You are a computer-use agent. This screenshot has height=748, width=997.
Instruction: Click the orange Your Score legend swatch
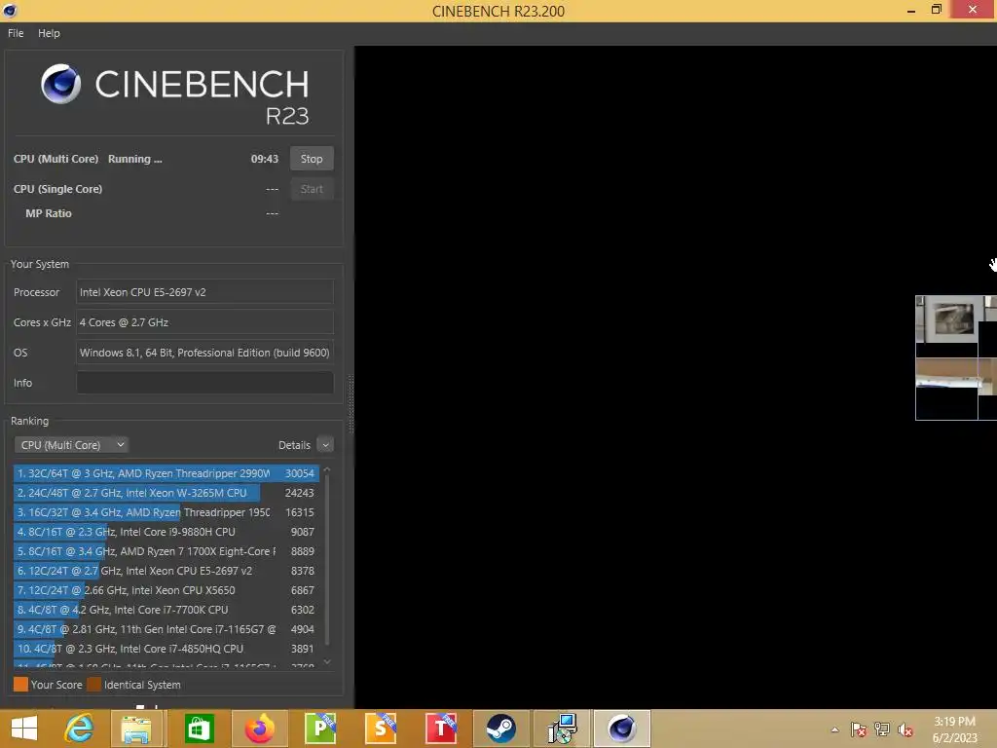click(x=21, y=685)
